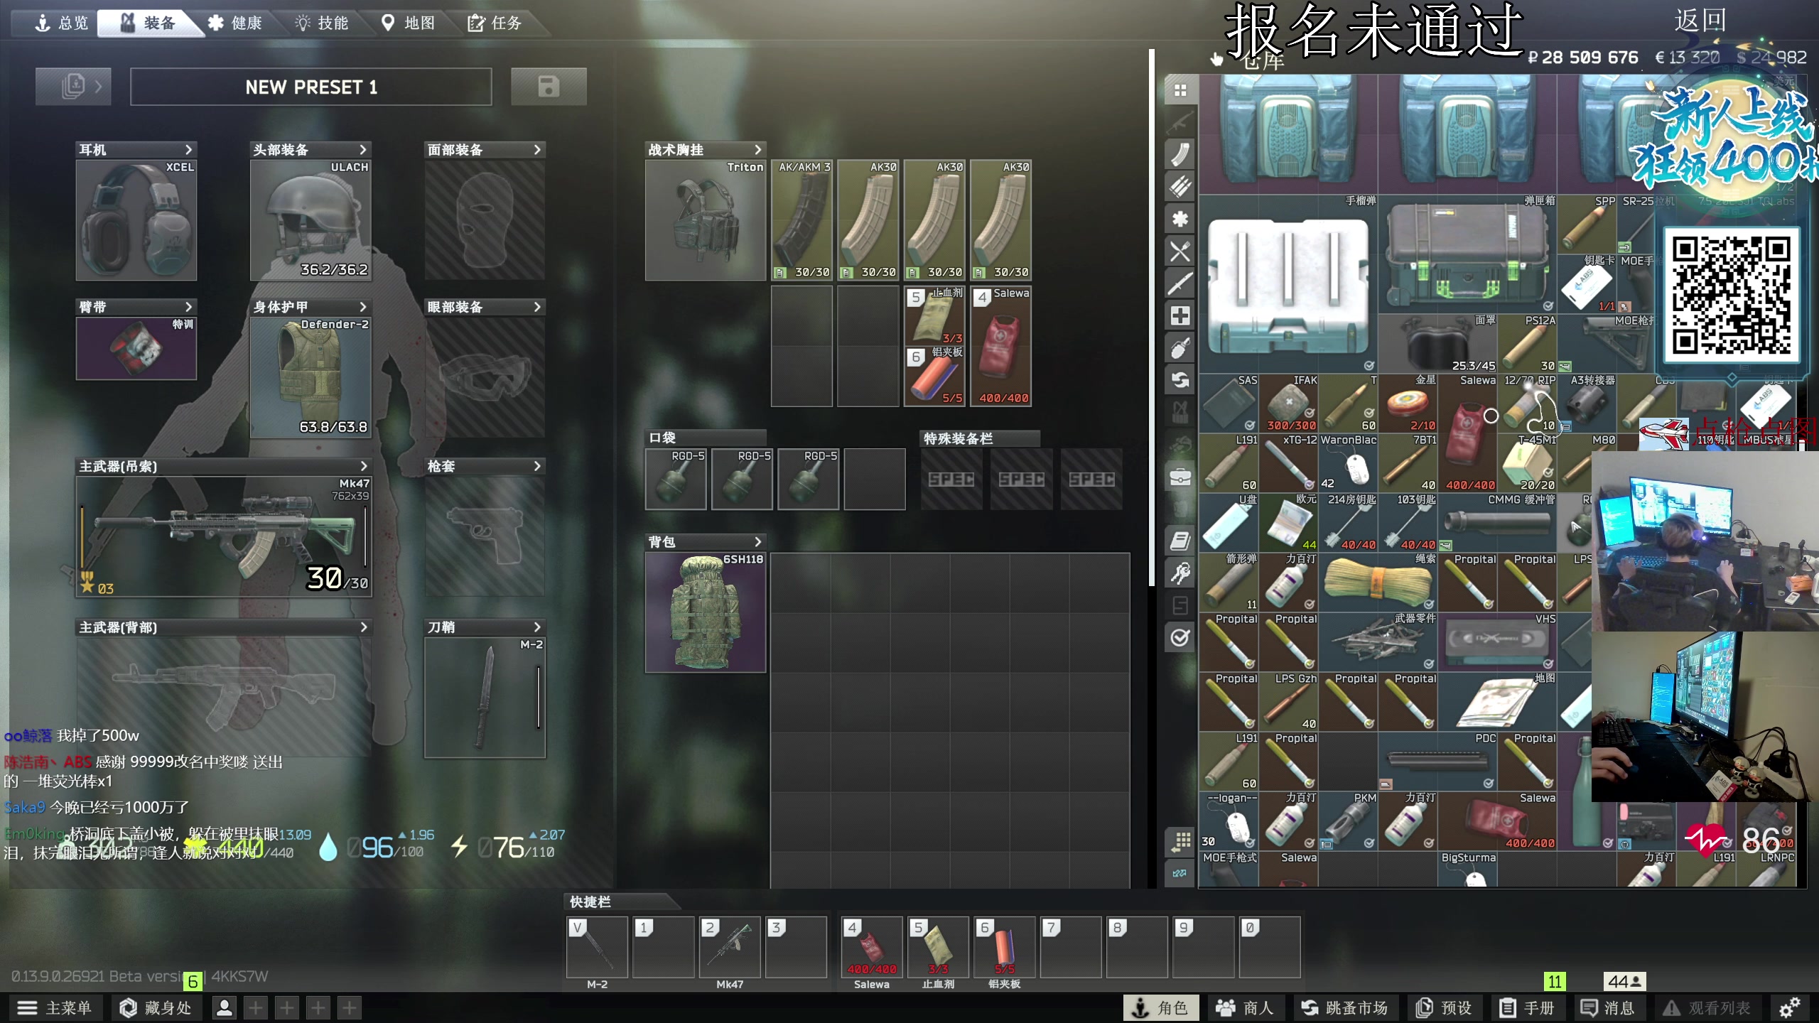Select the asterisk filter in stash sidebar
Viewport: 1819px width, 1023px height.
[1180, 219]
